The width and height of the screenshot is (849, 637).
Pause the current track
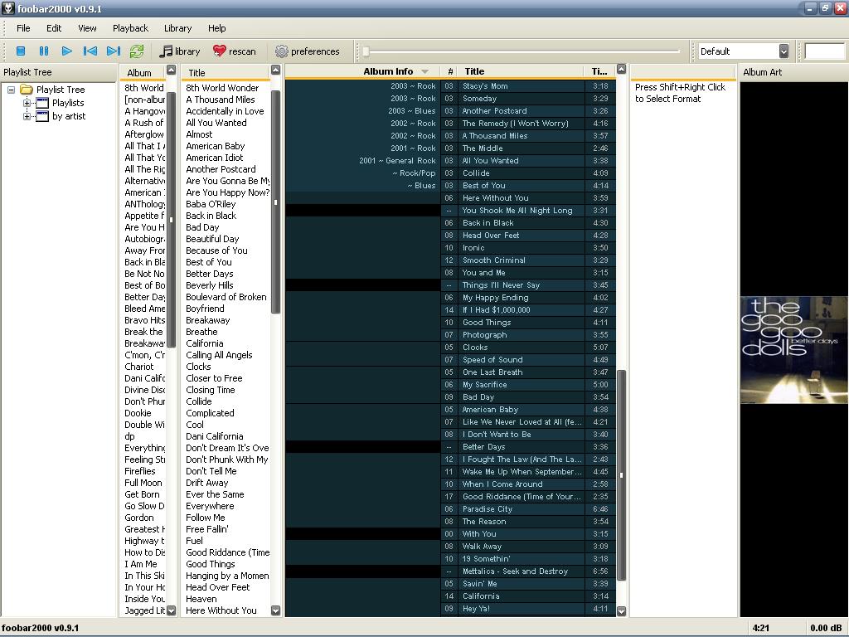[x=44, y=51]
